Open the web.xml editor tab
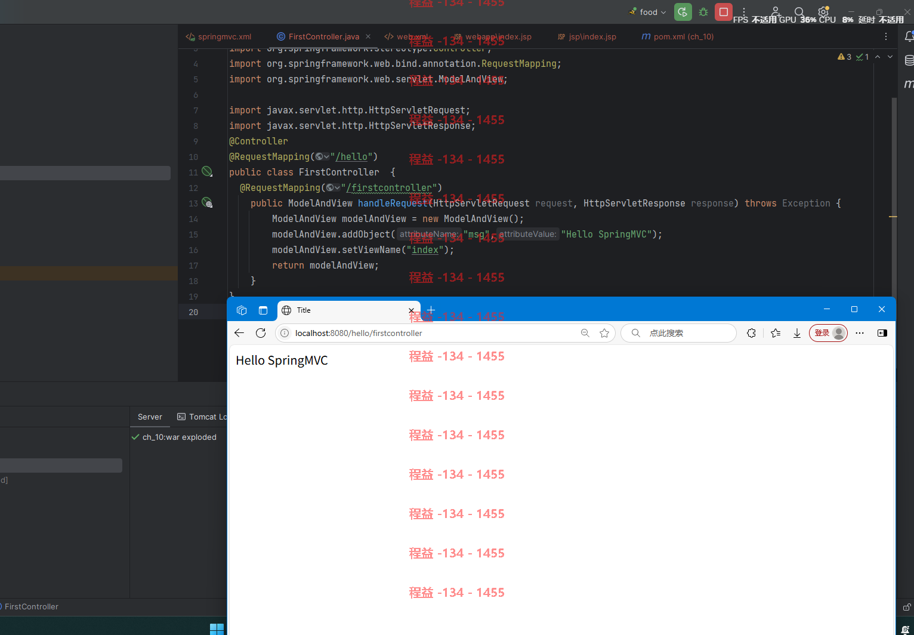 tap(406, 36)
